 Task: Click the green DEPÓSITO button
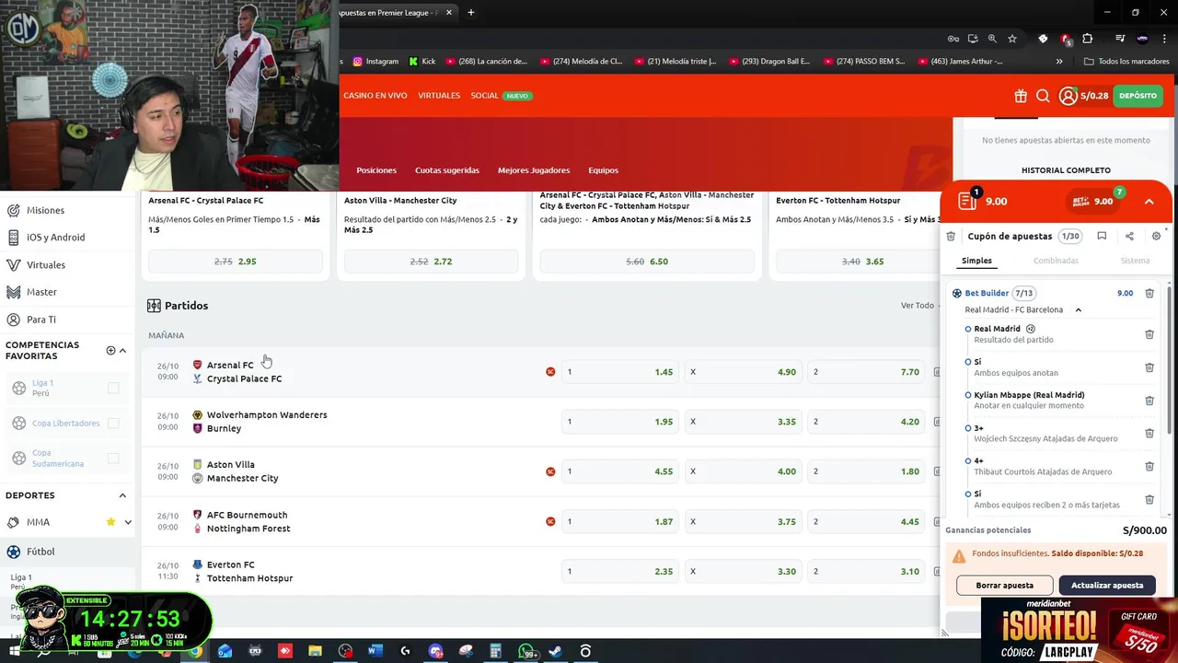tap(1138, 96)
